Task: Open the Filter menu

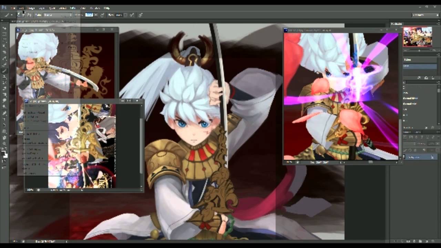Action: coord(73,8)
